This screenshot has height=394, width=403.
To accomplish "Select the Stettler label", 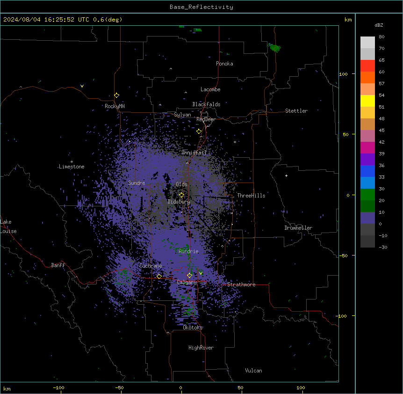I will 296,111.
